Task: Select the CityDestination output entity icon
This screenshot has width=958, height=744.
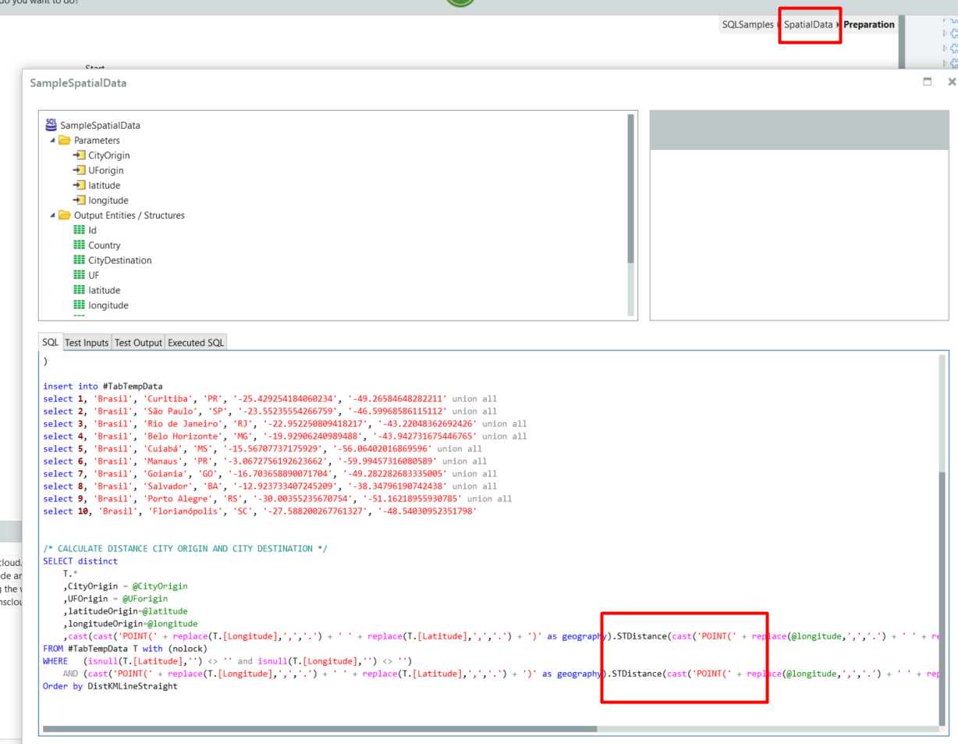Action: coord(79,260)
